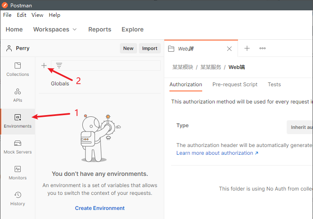This screenshot has height=219, width=313.
Task: Open the Collections sidebar section
Action: pyautogui.click(x=18, y=69)
